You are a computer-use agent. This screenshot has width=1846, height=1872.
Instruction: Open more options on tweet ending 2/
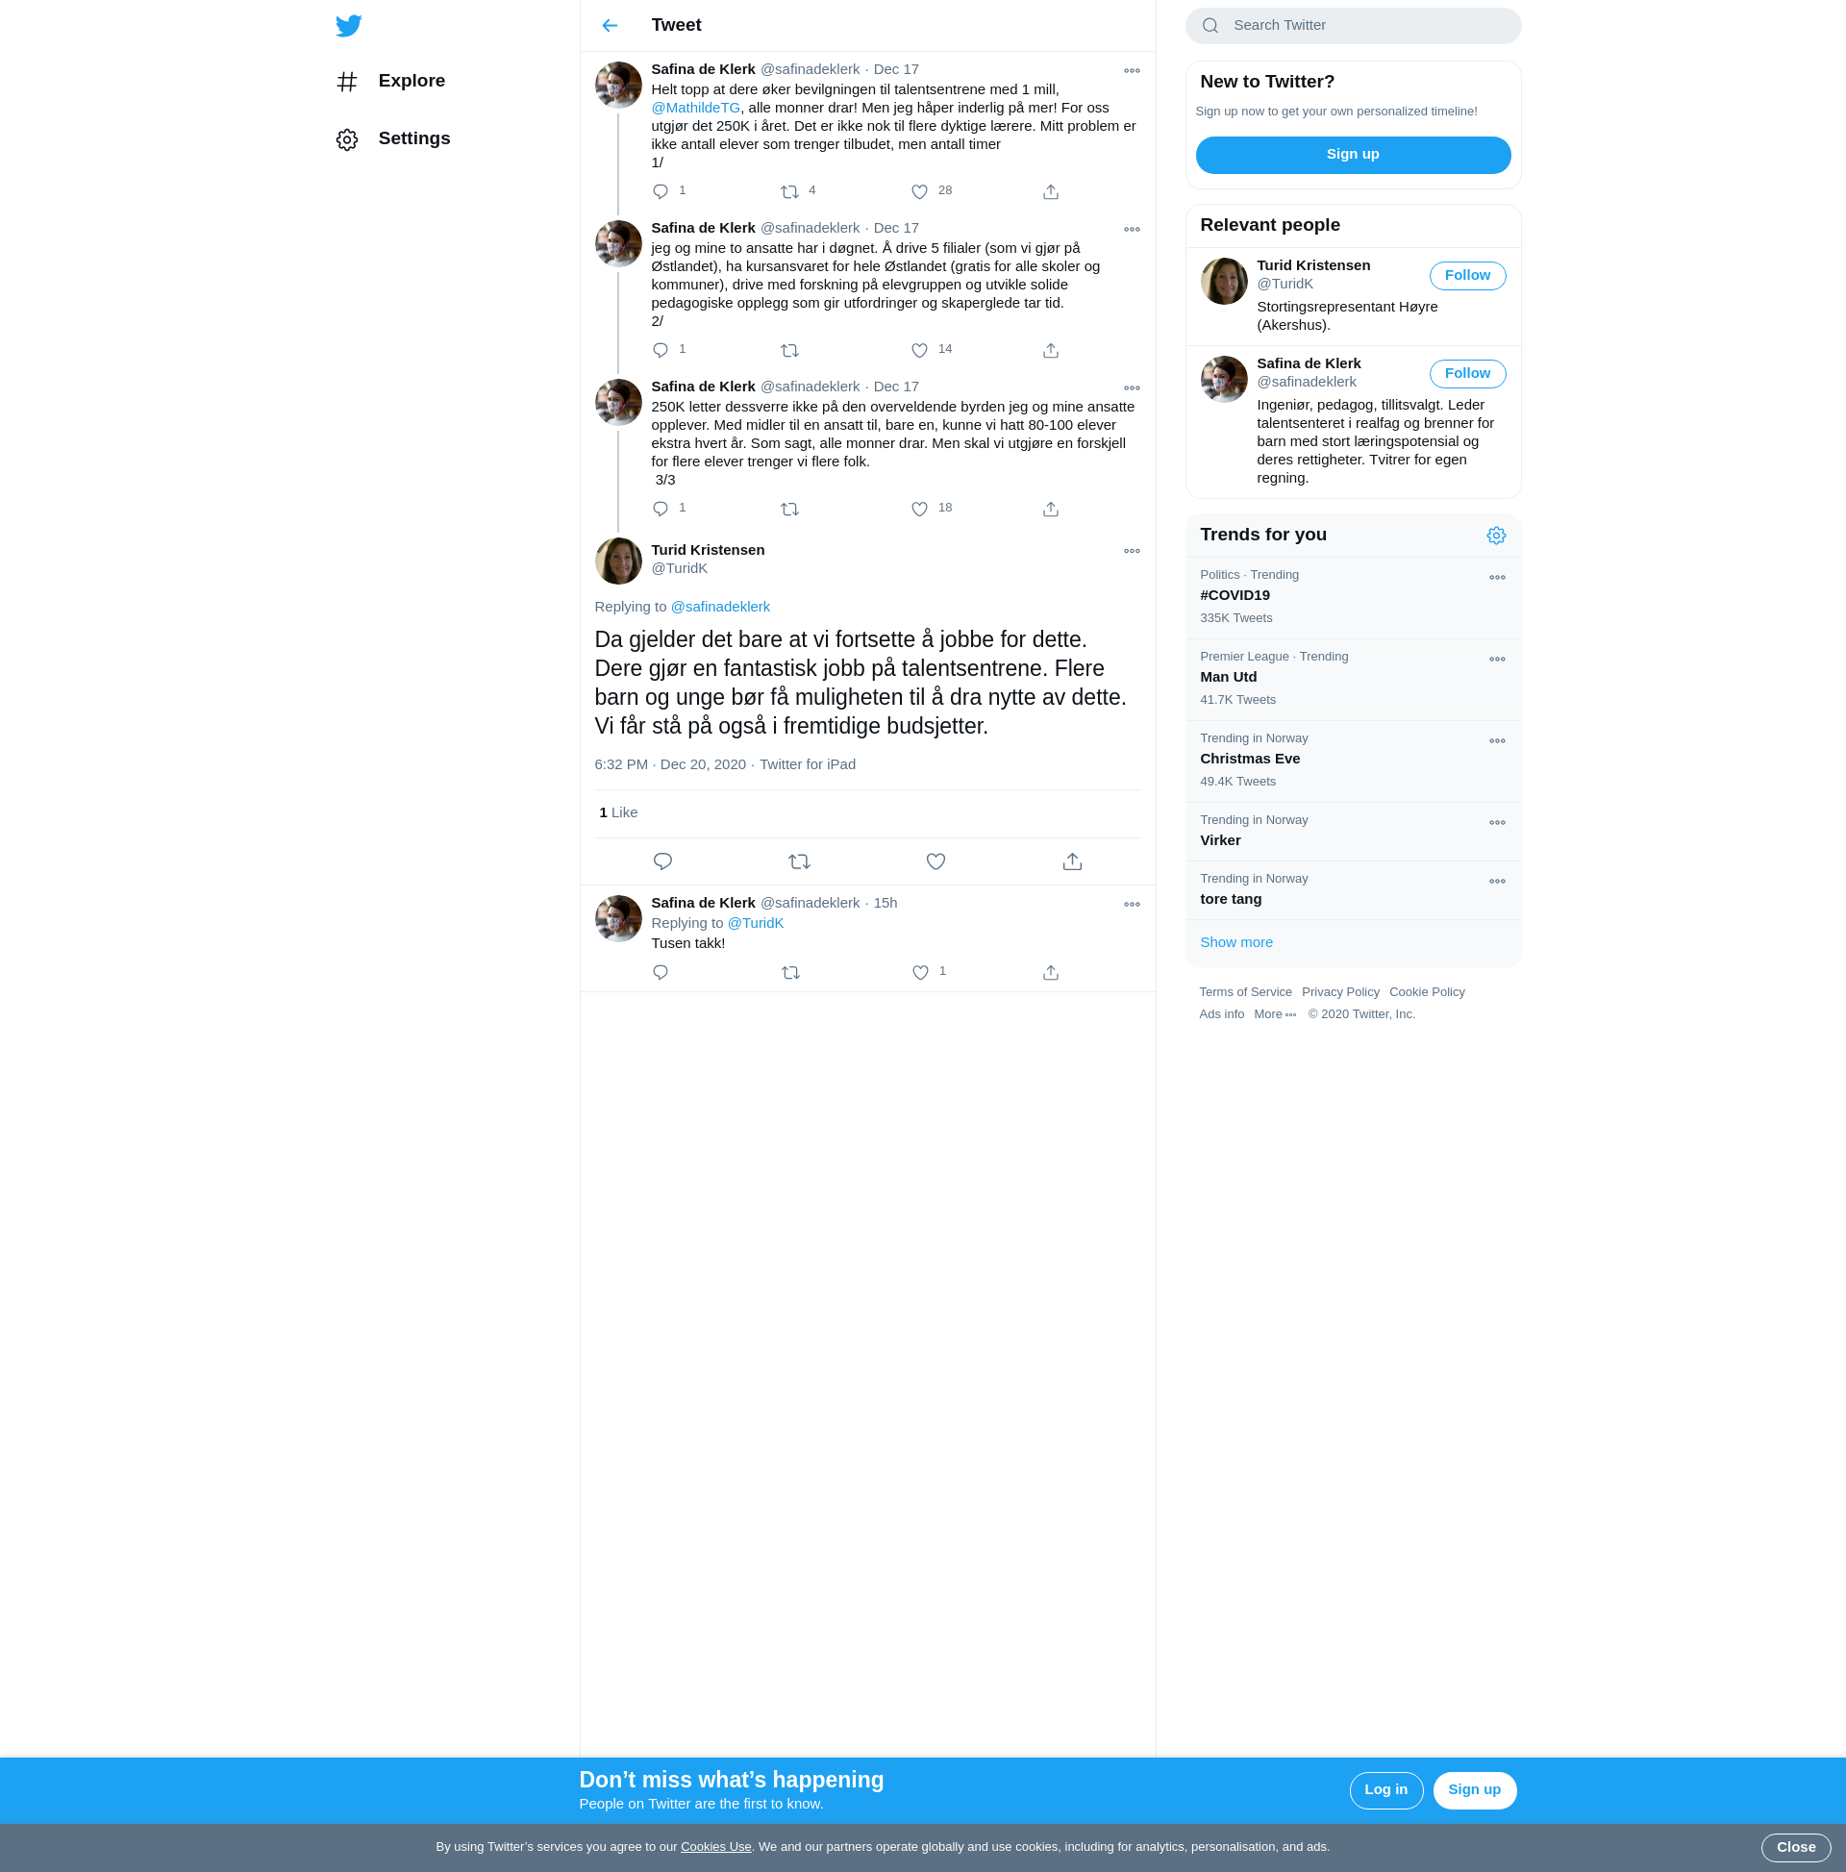pos(1132,230)
